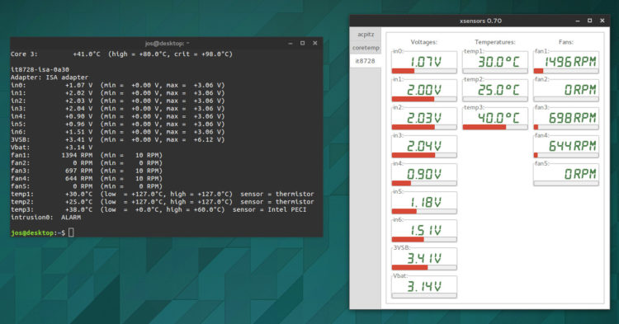Select the it8728 tab in xsensors
The width and height of the screenshot is (619, 324).
366,61
